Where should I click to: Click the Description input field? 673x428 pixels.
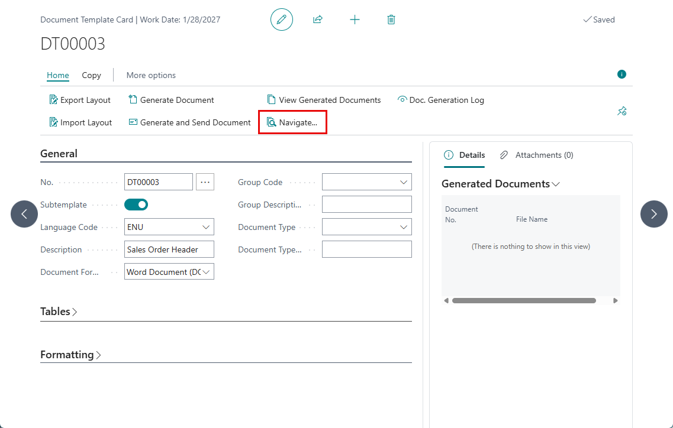[x=169, y=249]
